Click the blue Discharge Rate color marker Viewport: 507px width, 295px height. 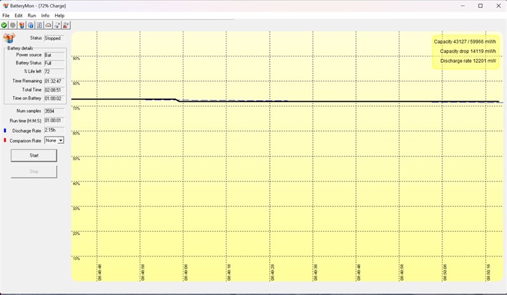point(5,130)
